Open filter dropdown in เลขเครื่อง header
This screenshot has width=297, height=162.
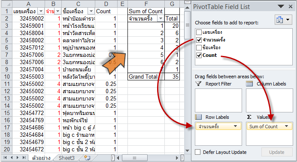(41, 11)
